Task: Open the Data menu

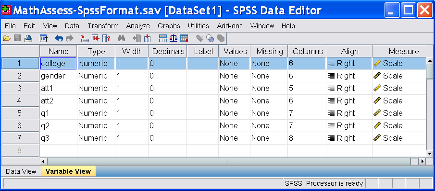Action: [x=72, y=26]
